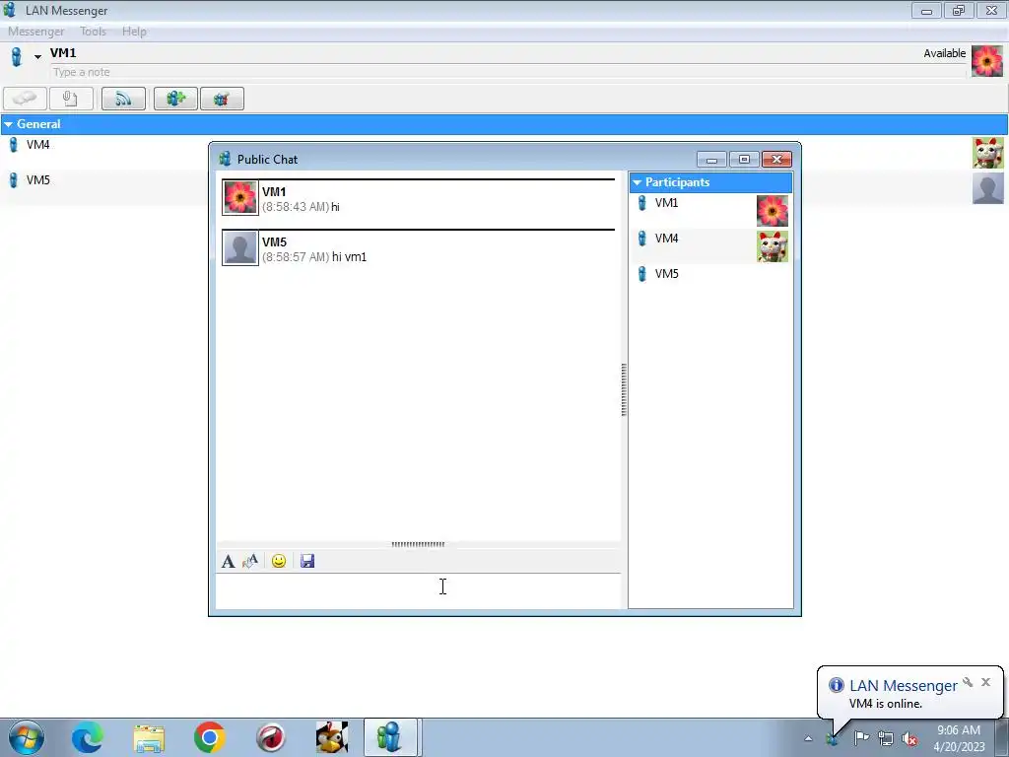Image resolution: width=1009 pixels, height=757 pixels.
Task: Click the Public Chat title bar icon
Action: 225,159
